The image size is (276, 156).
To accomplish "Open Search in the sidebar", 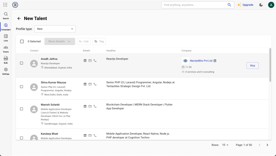I will [6, 16].
